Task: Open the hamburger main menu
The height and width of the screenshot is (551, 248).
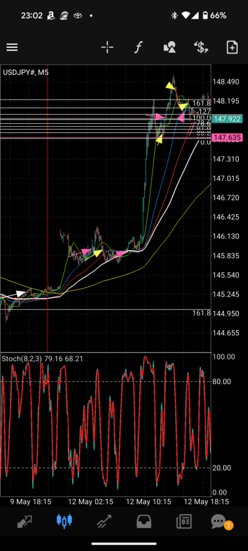Action: click(12, 47)
